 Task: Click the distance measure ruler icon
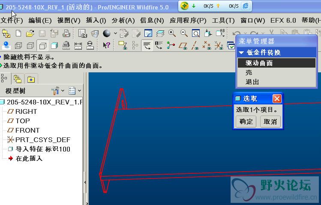coord(78,45)
